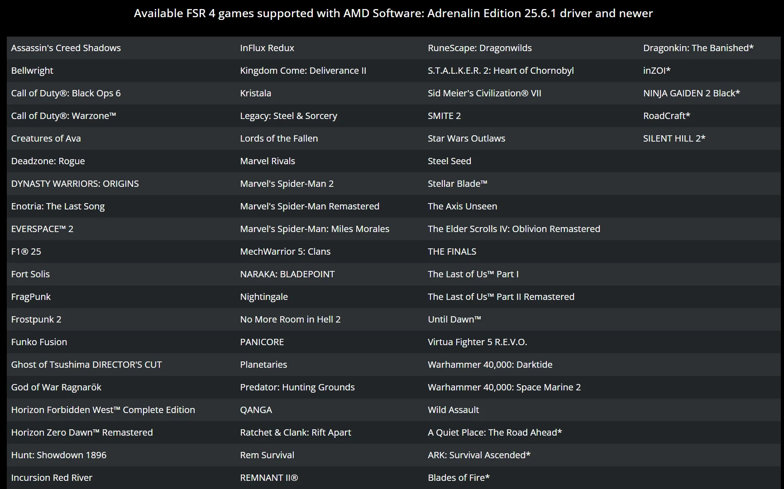Click "Lords of the Fallen" entry

[x=279, y=138]
